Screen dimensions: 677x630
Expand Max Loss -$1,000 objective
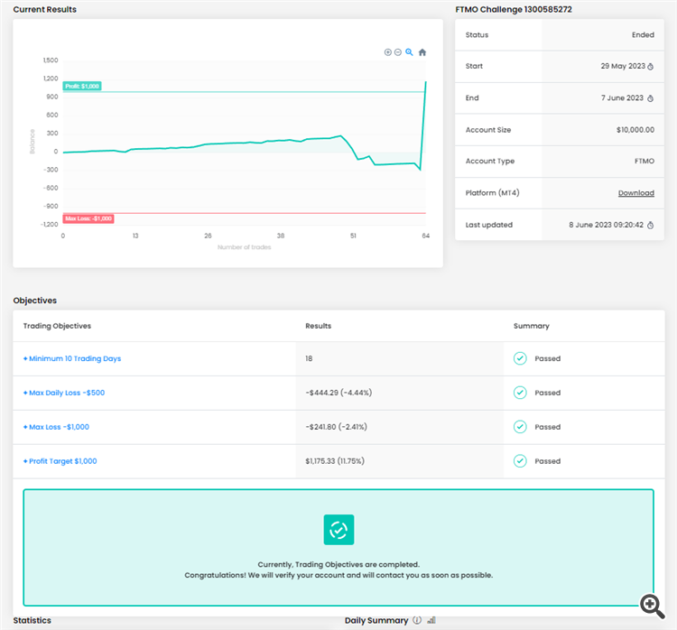click(56, 427)
